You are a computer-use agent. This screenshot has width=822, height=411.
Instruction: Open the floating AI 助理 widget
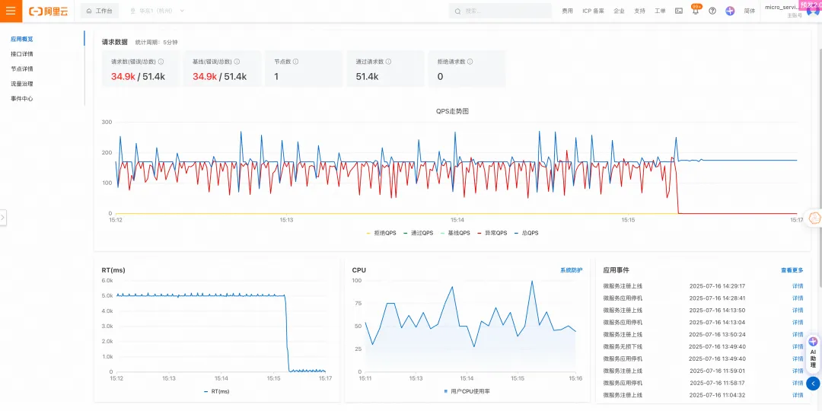point(813,353)
